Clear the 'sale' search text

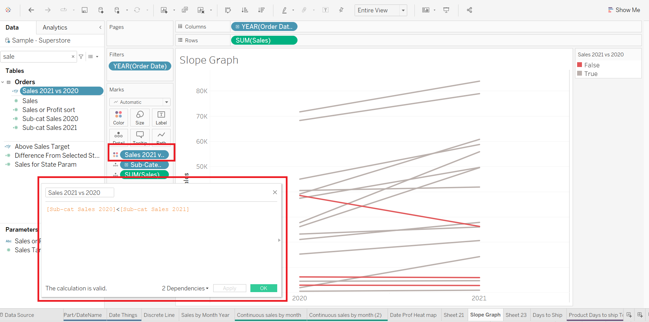point(73,57)
